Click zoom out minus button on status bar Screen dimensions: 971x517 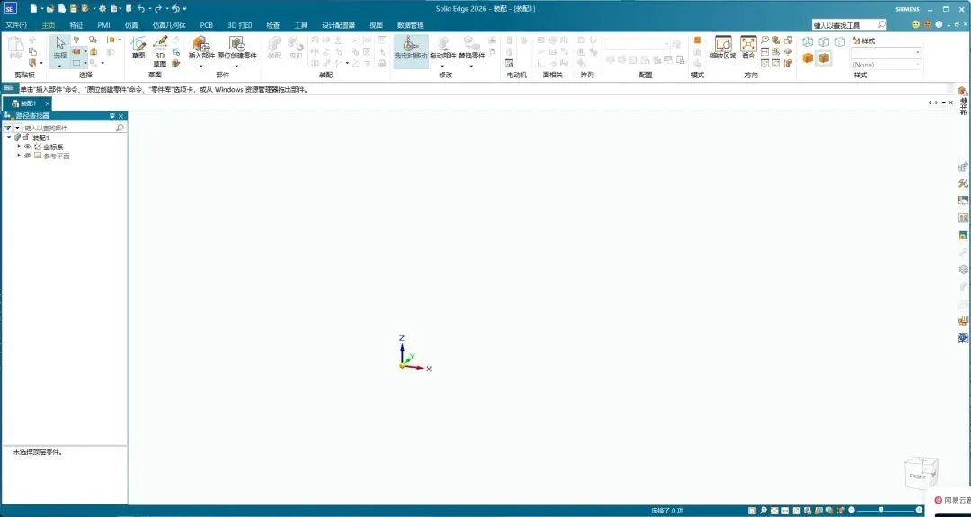click(851, 510)
